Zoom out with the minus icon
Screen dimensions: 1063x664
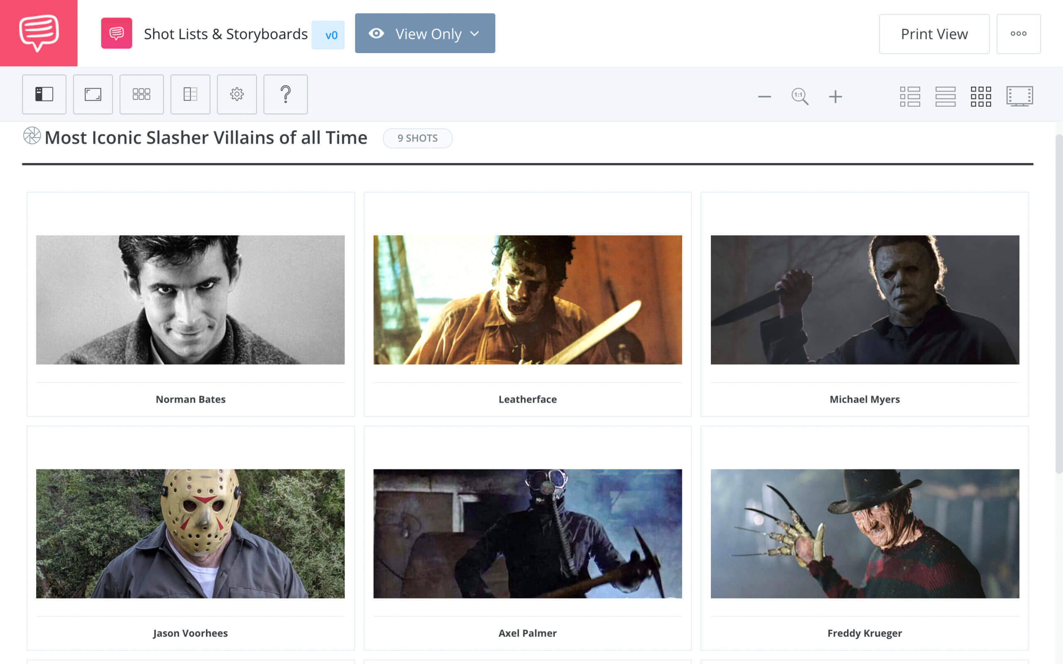click(764, 96)
